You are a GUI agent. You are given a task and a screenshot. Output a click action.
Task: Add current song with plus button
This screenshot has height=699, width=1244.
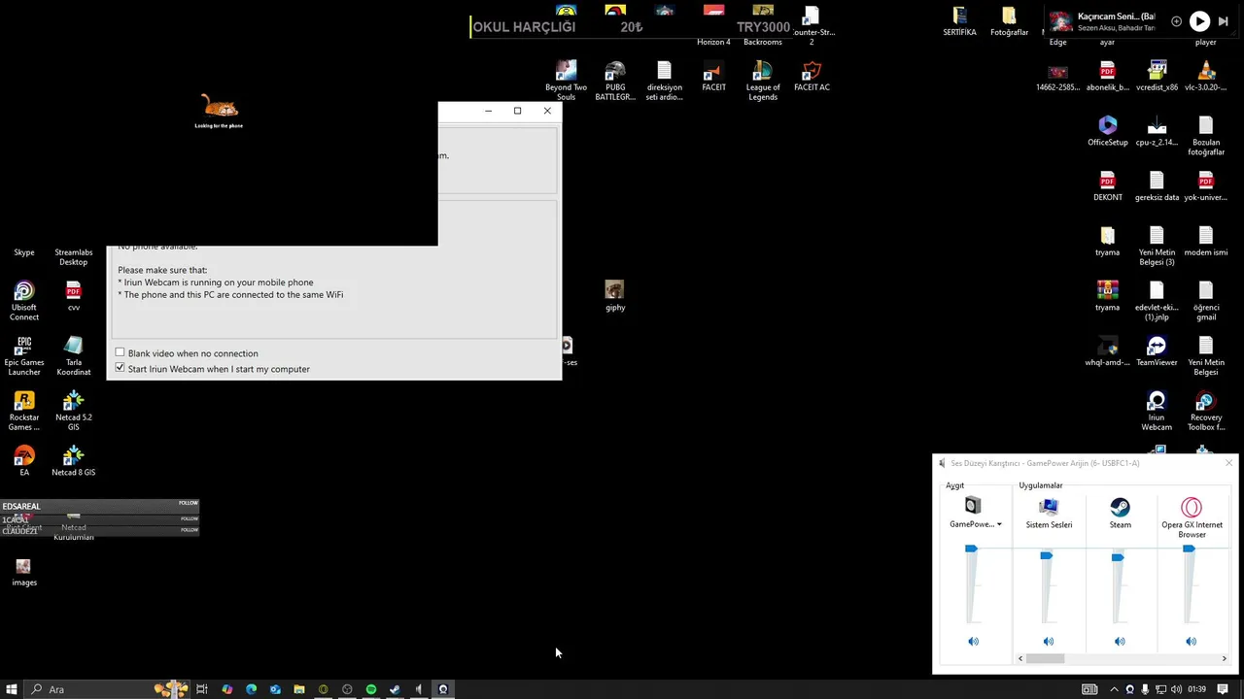pyautogui.click(x=1176, y=21)
